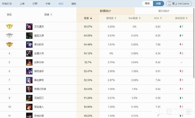The image size is (195, 118).
Task: Click the 2.95% pick rate cell
Action: pyautogui.click(x=111, y=71)
